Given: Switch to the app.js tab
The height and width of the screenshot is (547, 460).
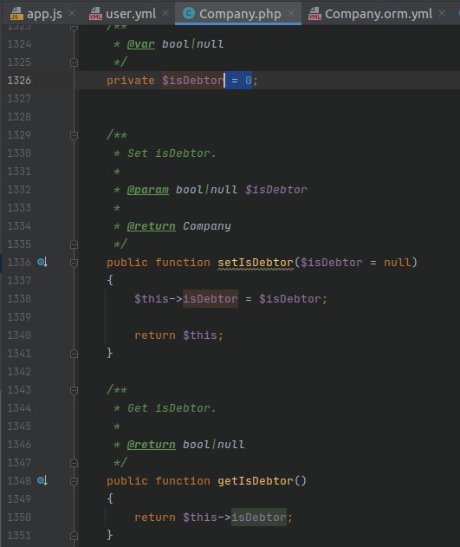Looking at the screenshot, I should pyautogui.click(x=36, y=14).
